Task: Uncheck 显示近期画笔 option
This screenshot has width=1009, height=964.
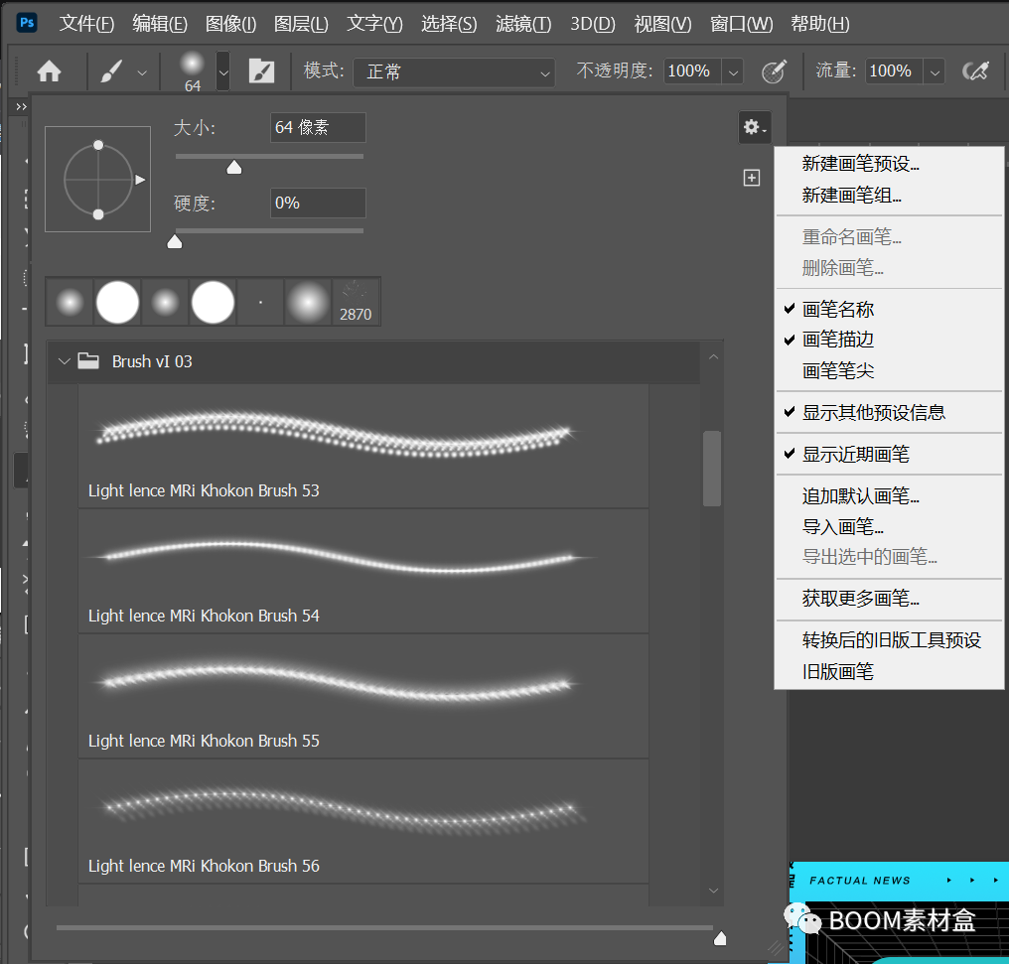Action: pyautogui.click(x=855, y=455)
